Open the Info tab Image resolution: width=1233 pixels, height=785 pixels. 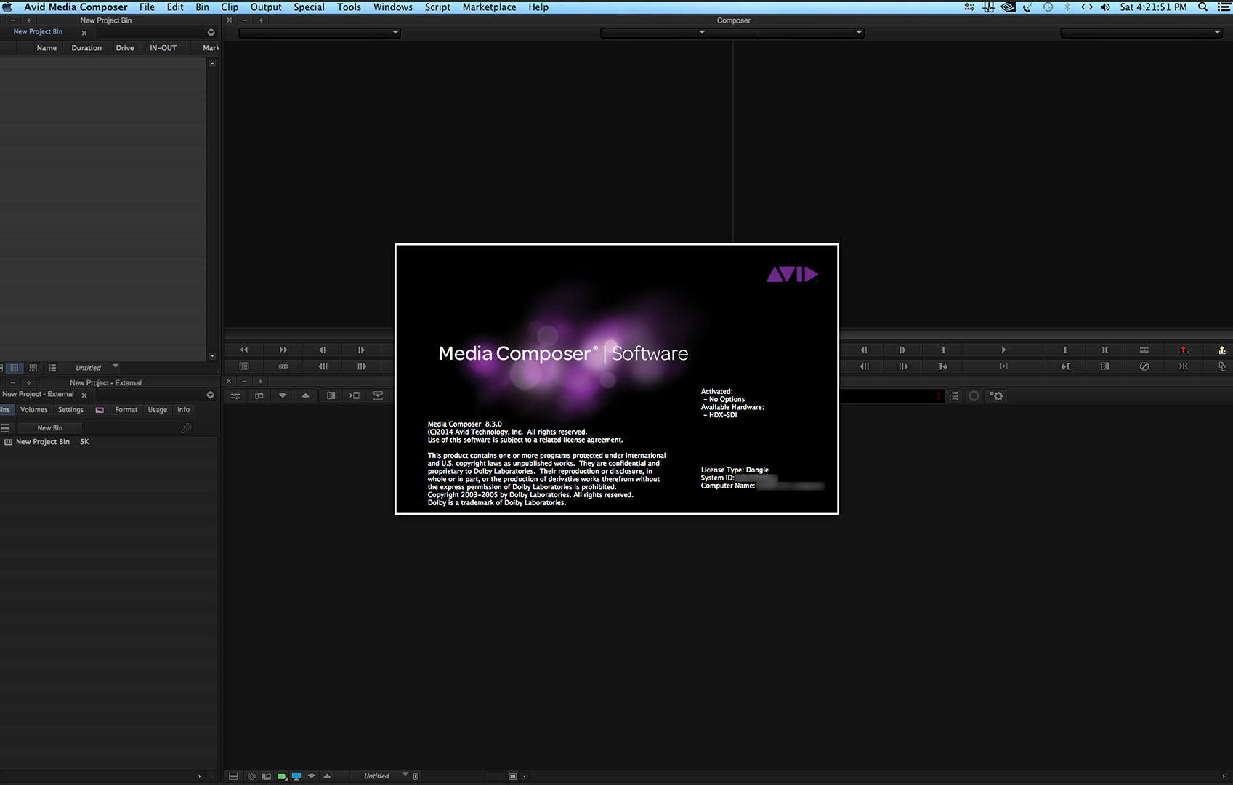(184, 410)
